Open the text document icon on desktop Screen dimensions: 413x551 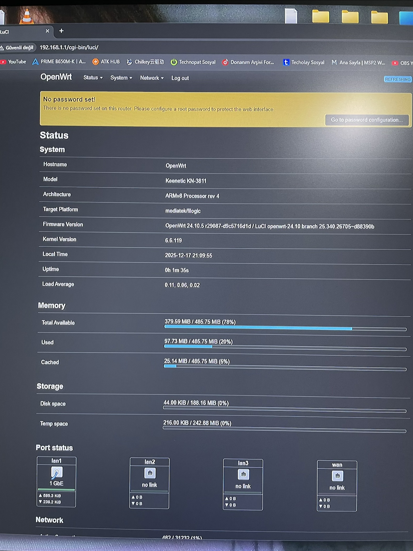click(x=291, y=16)
